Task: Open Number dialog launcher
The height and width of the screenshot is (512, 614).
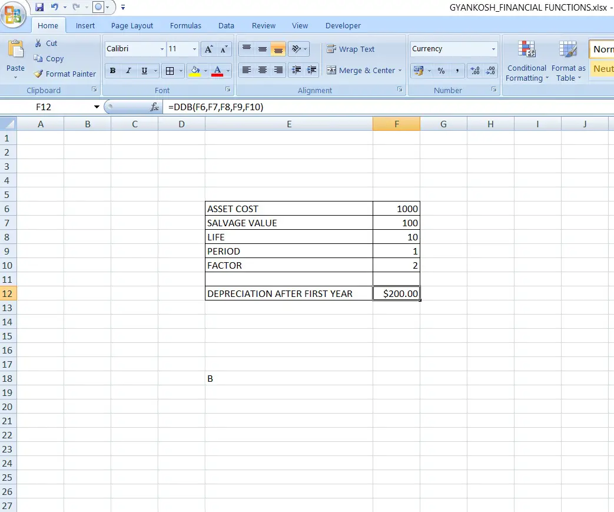Action: [x=494, y=90]
